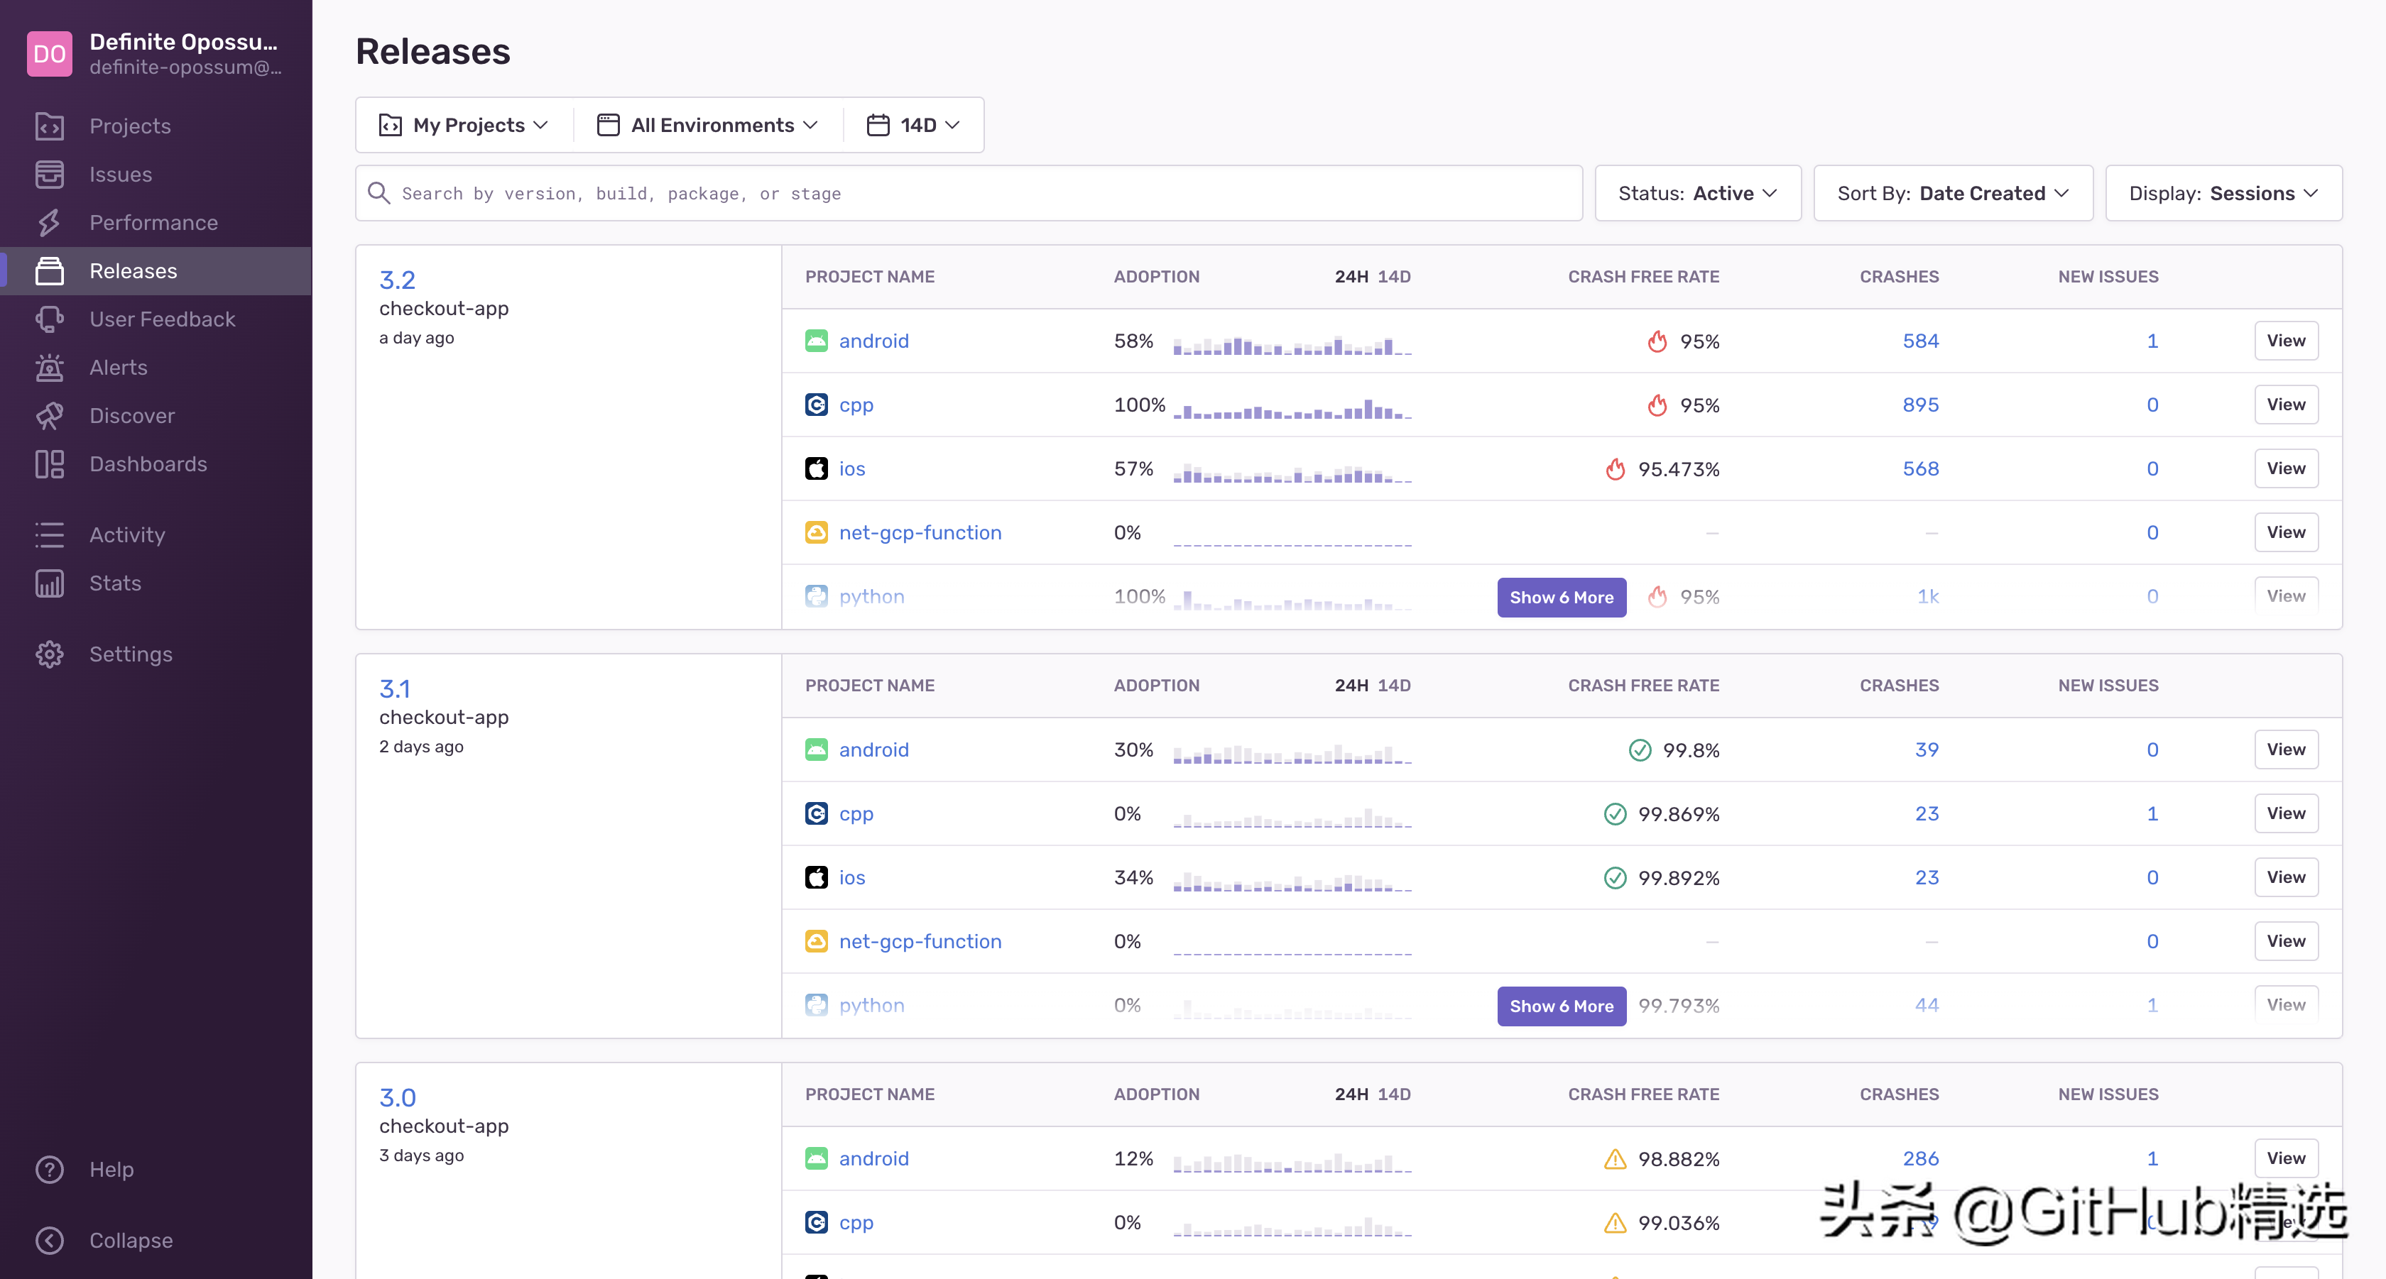Click the DO organization avatar
Screen dimensions: 2386x1279
pos(49,54)
